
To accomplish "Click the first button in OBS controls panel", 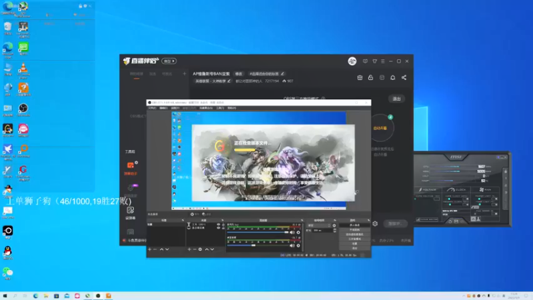I will [354, 225].
